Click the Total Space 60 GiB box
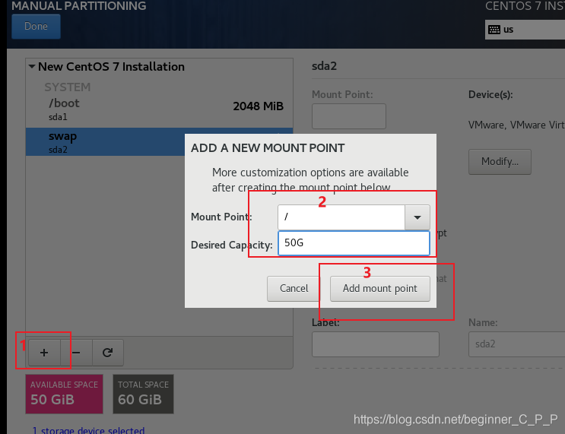 pos(143,394)
